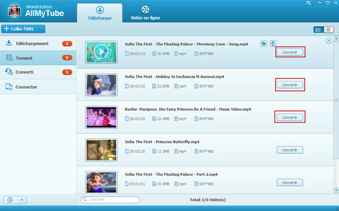The width and height of the screenshot is (339, 211).
Task: Click the Chercher search field
Action: click(x=110, y=200)
